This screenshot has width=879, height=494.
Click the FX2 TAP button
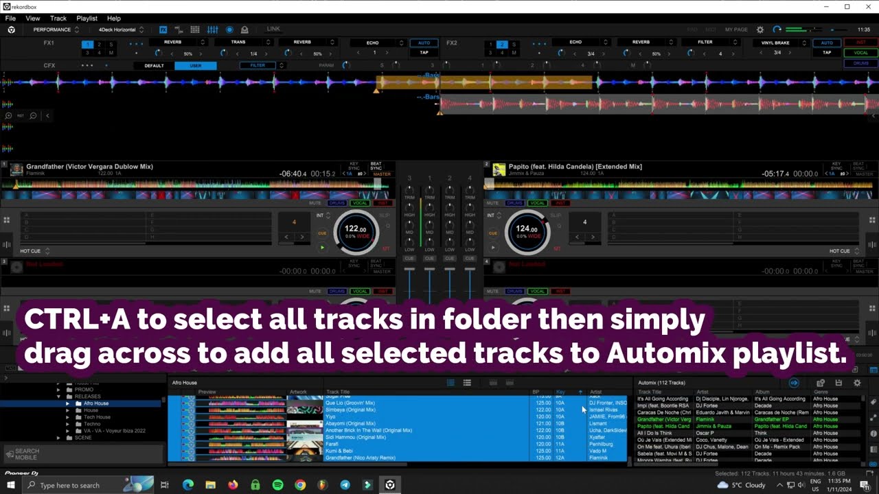point(827,53)
